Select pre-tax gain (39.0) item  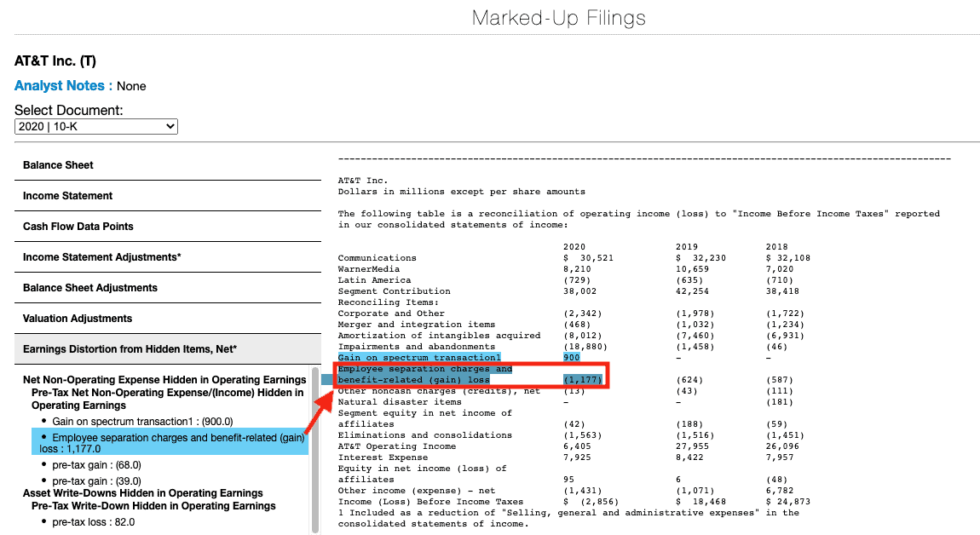(x=96, y=481)
